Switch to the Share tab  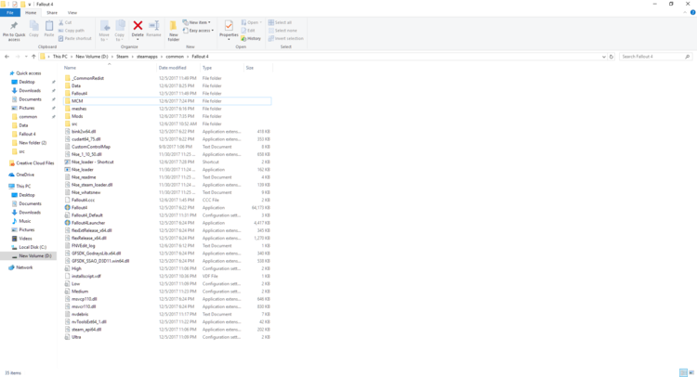tap(52, 12)
